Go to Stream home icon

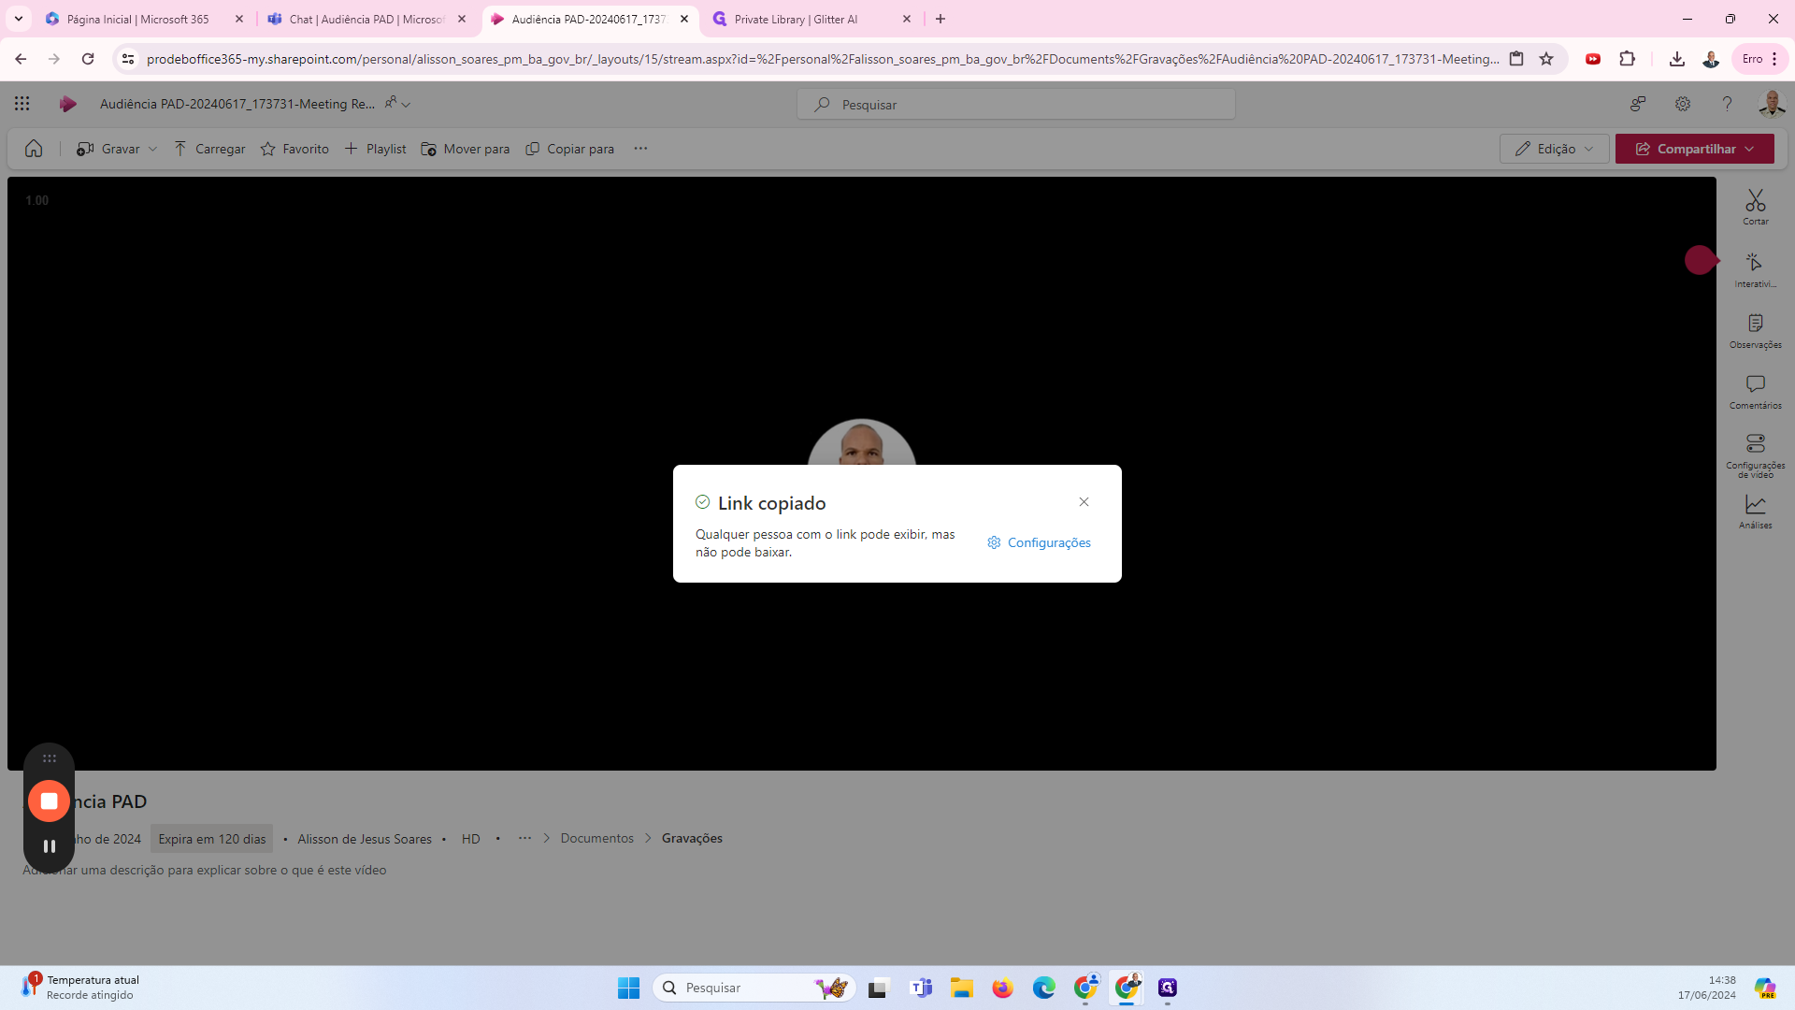[x=34, y=149]
